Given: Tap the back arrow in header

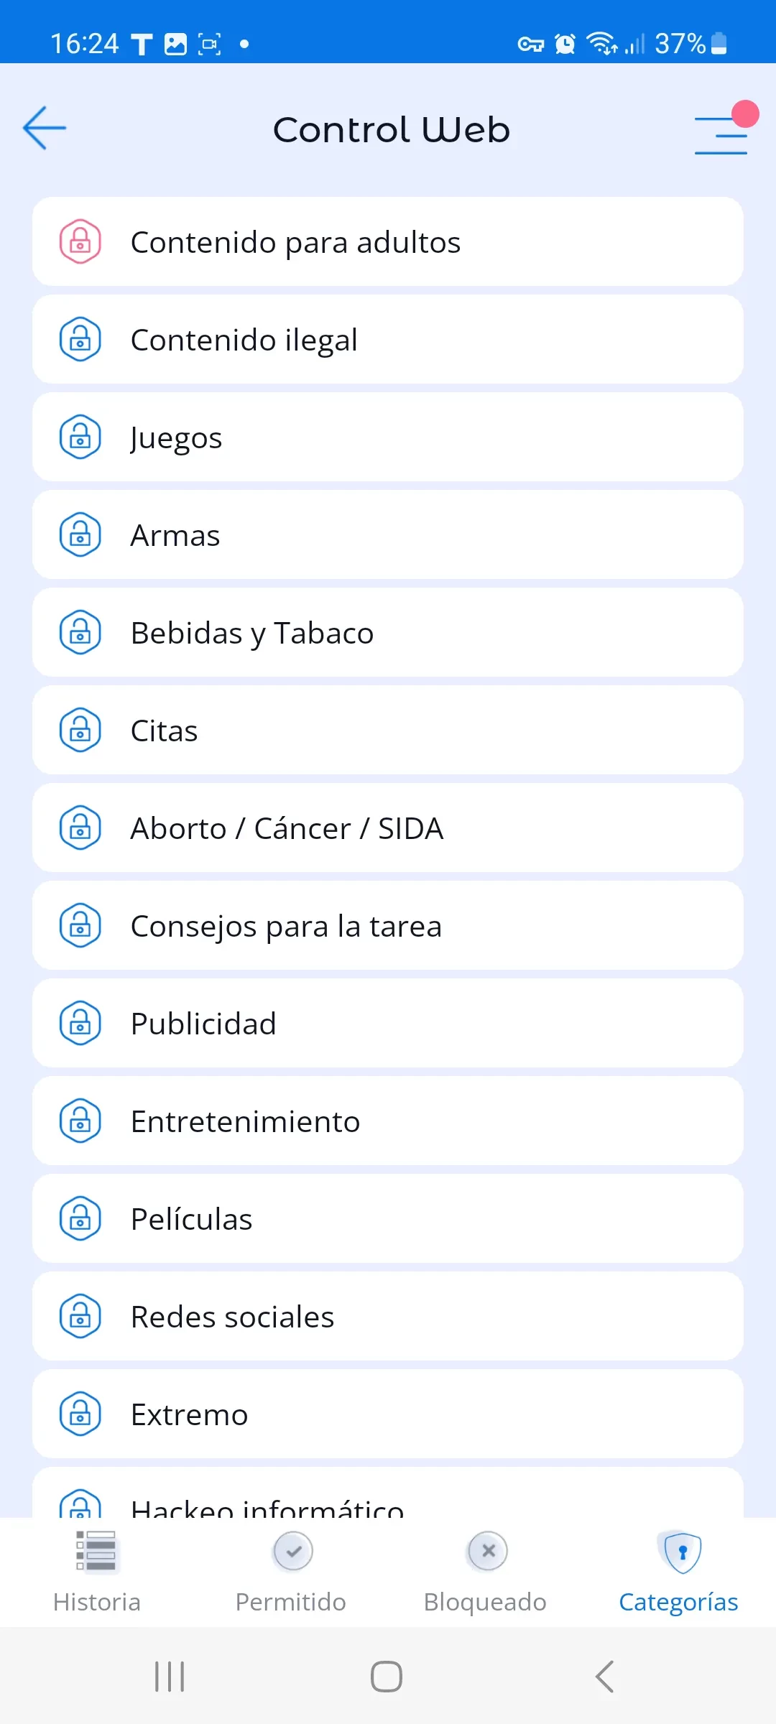Looking at the screenshot, I should coord(45,128).
